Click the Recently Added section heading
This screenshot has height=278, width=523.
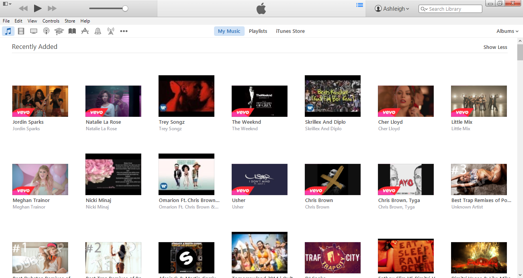34,47
